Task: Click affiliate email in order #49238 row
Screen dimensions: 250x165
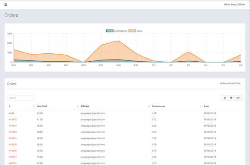Action: coord(93,151)
